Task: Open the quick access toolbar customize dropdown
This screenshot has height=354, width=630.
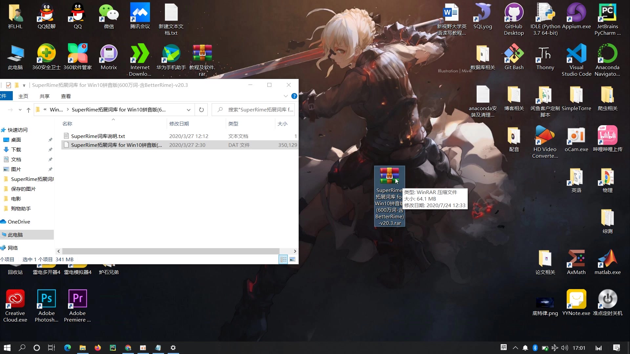Action: click(24, 85)
